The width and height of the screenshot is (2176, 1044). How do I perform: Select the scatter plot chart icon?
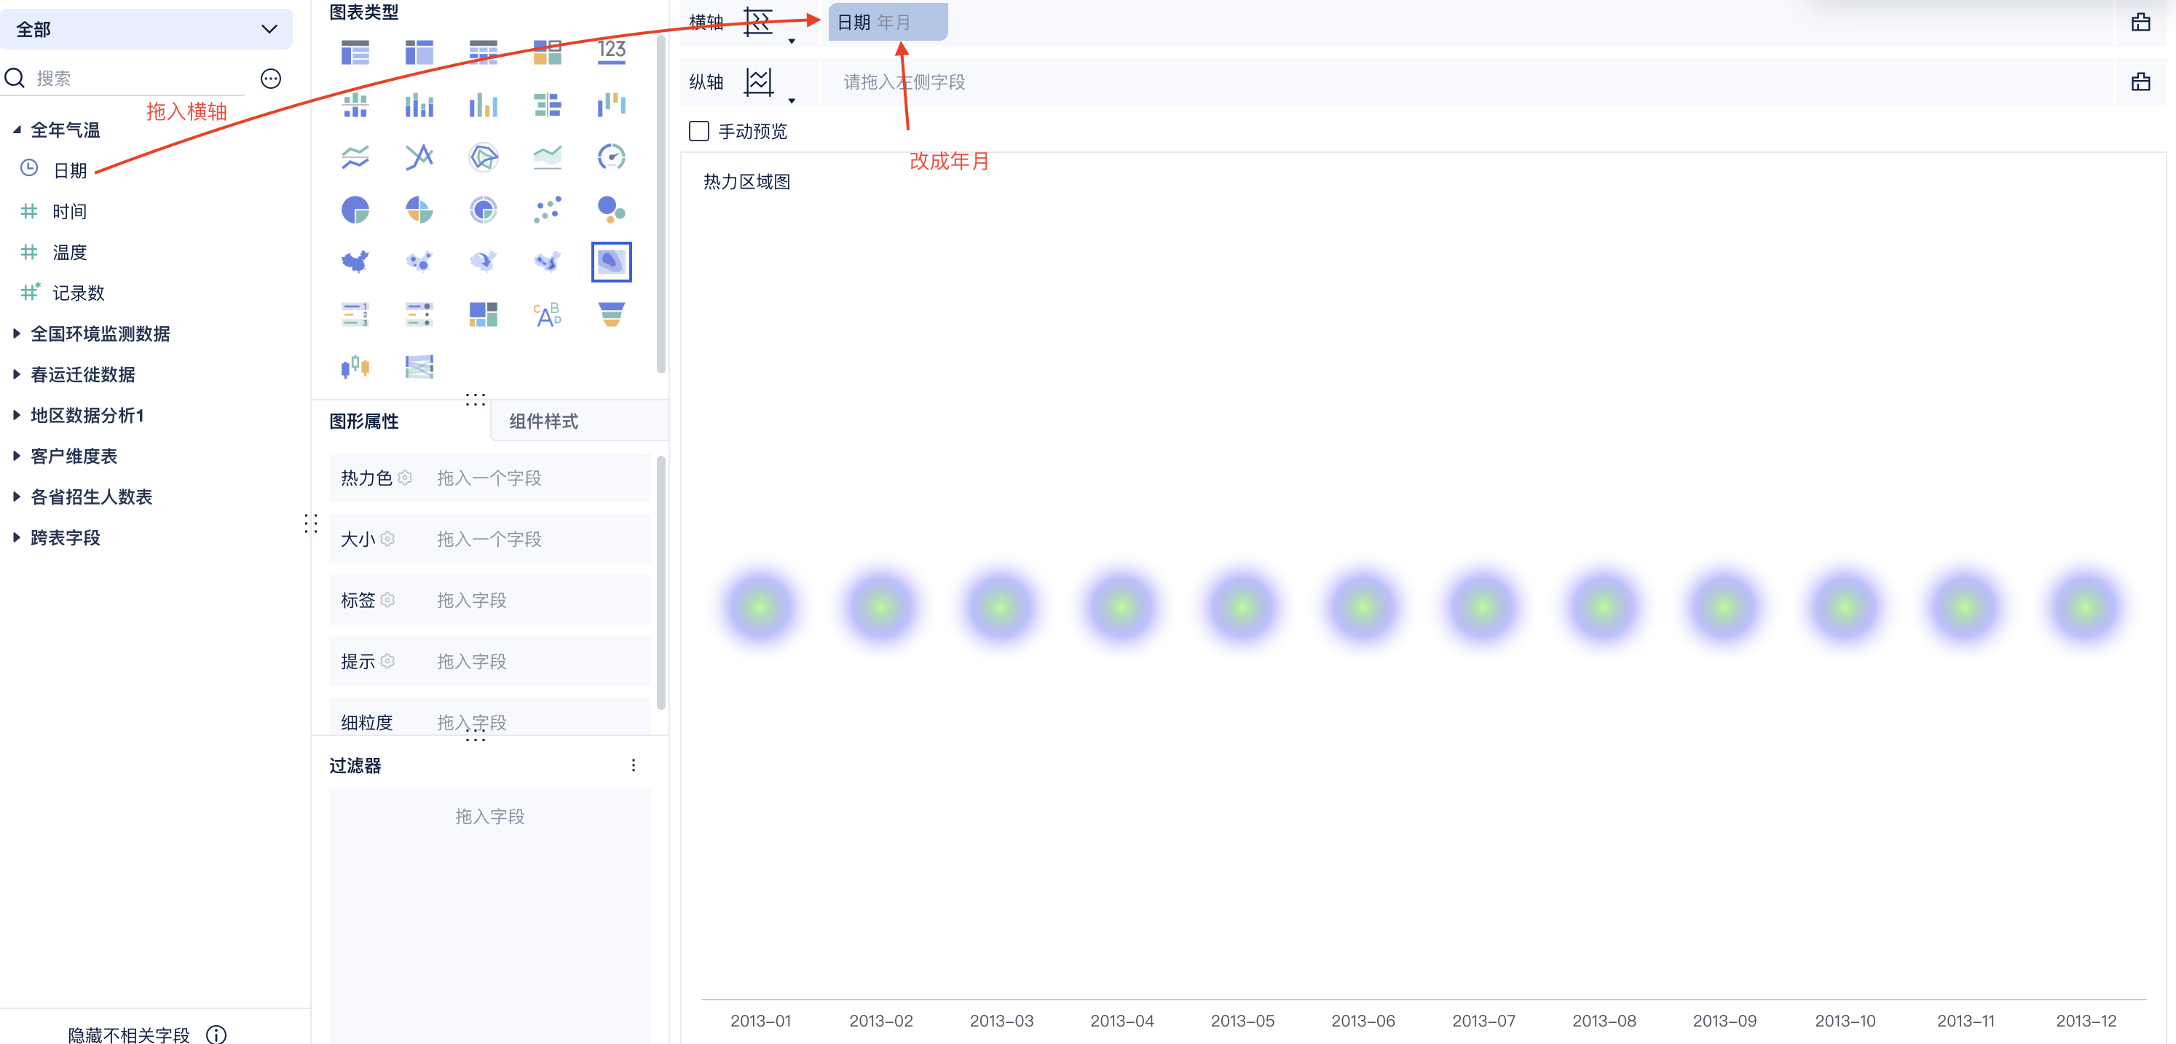tap(546, 210)
